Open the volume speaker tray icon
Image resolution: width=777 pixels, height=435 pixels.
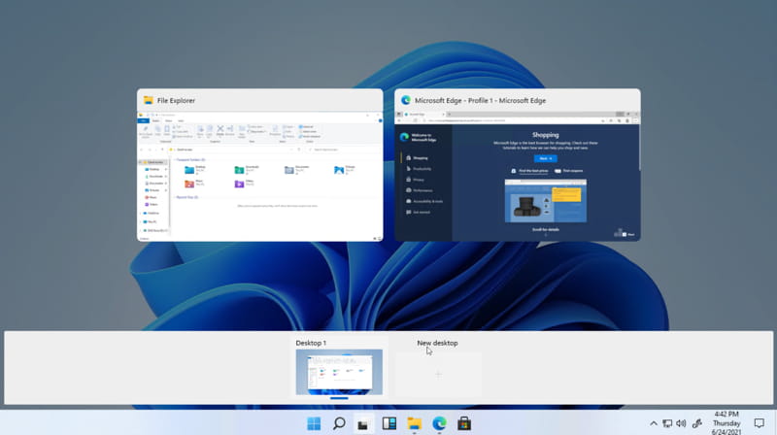(x=682, y=423)
